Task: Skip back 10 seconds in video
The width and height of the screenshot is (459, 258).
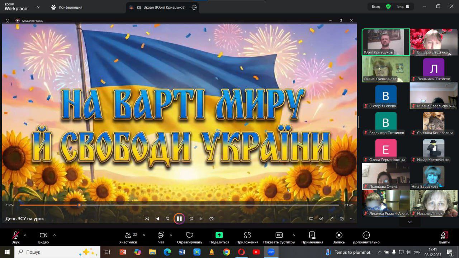Action: [x=167, y=219]
